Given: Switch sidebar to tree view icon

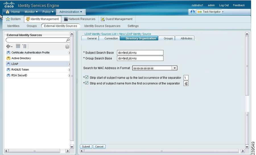Looking at the screenshot, I should [x=24, y=46].
